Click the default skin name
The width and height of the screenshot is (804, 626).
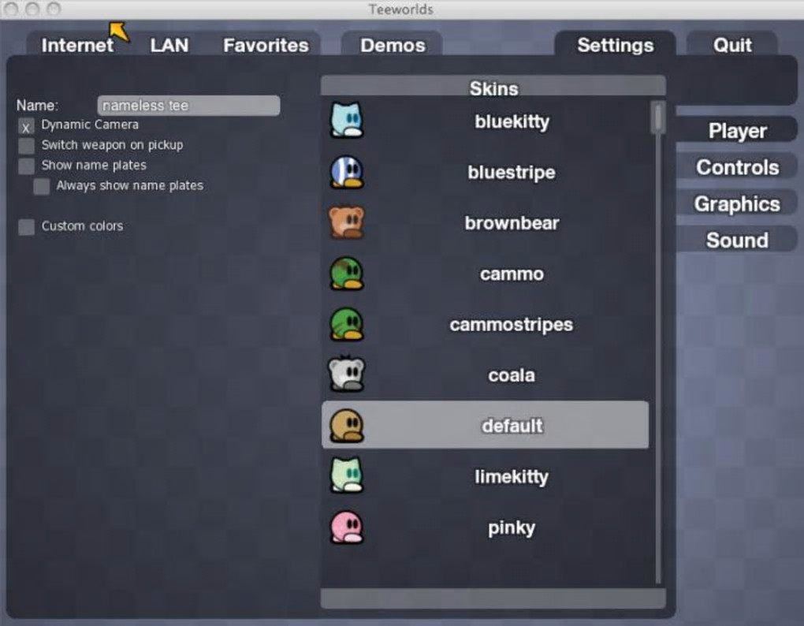click(x=512, y=426)
